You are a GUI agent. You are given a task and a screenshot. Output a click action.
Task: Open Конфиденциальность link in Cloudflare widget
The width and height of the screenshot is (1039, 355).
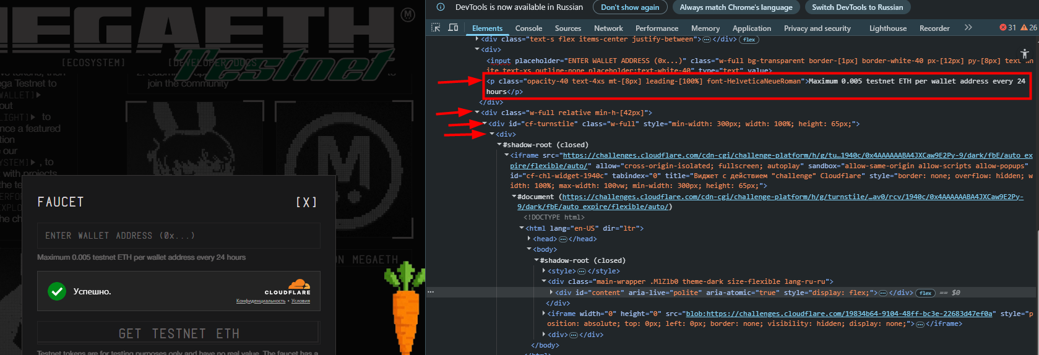(261, 301)
